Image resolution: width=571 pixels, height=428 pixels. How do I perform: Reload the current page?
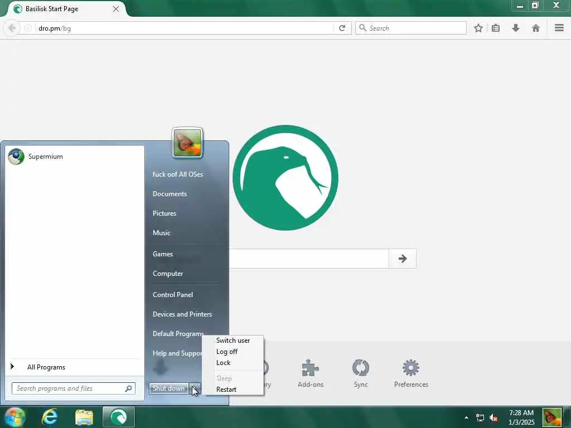[x=342, y=28]
